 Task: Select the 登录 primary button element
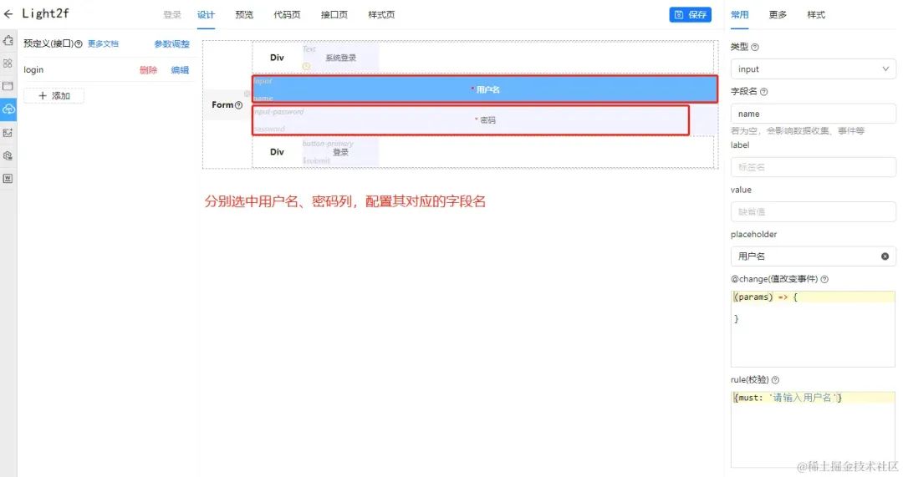click(340, 152)
